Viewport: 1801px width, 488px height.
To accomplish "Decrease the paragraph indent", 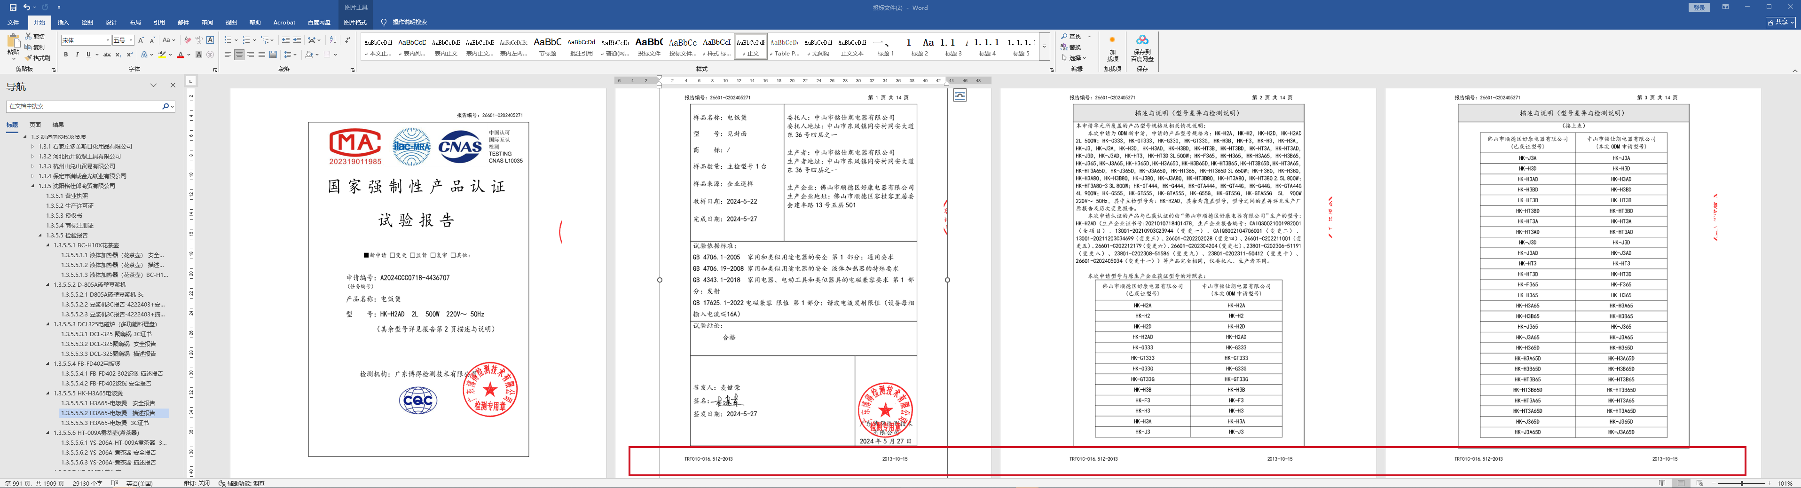I will point(285,40).
